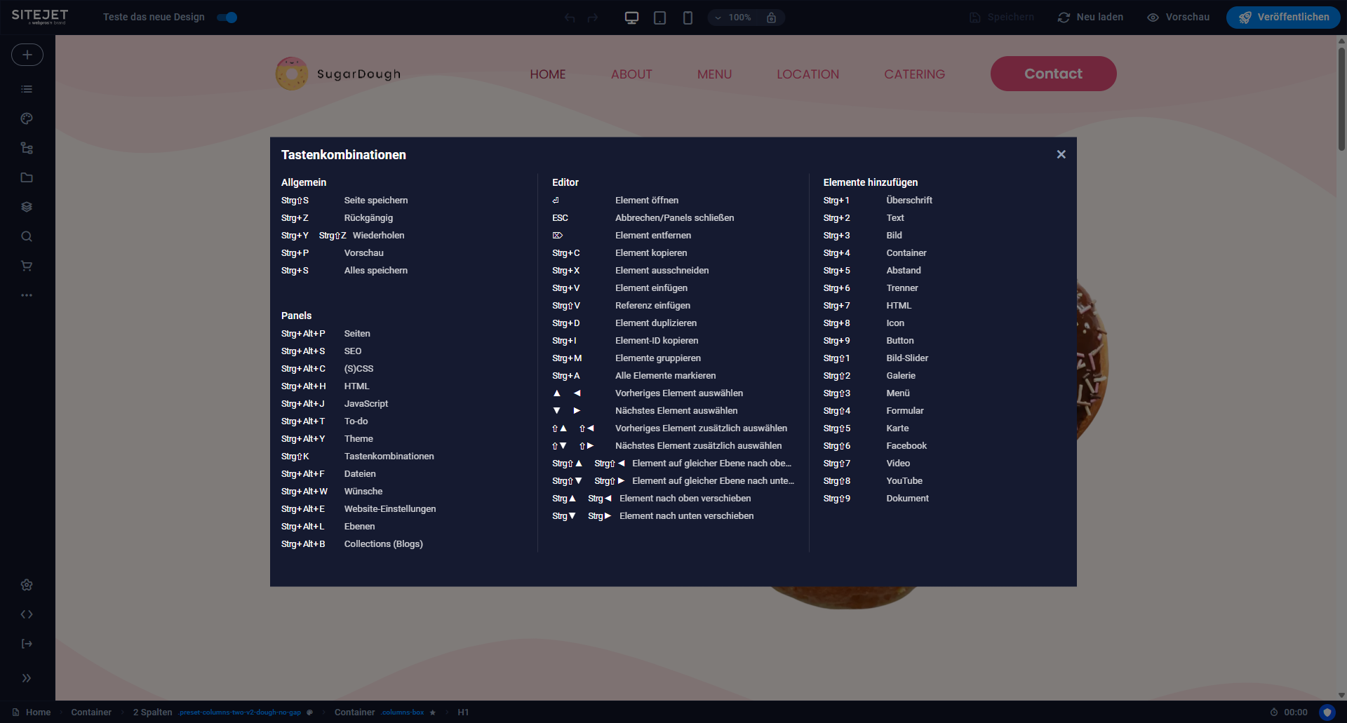1347x723 pixels.
Task: Switch to mobile phone viewport icon
Action: [x=688, y=18]
